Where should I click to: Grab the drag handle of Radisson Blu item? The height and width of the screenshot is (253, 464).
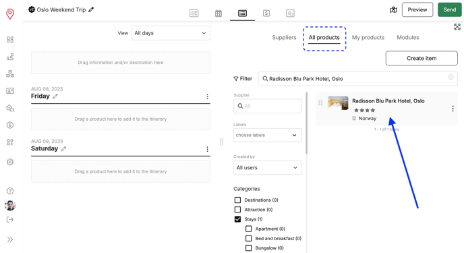click(x=320, y=103)
